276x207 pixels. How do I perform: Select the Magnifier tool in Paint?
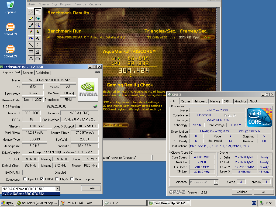(x=38, y=25)
